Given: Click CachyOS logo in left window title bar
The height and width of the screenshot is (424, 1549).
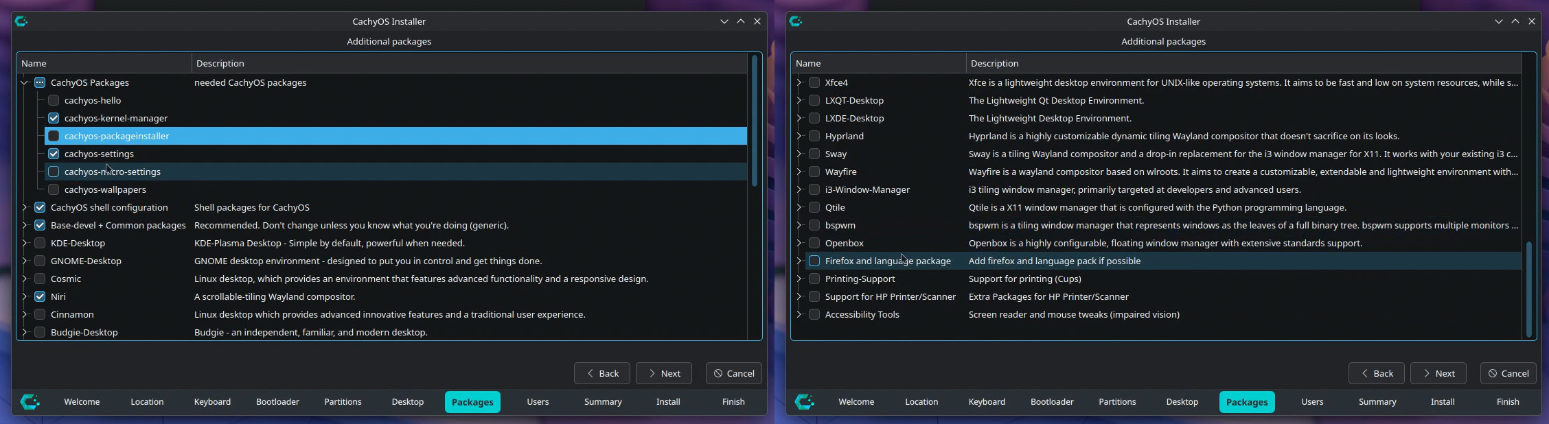Looking at the screenshot, I should 21,21.
